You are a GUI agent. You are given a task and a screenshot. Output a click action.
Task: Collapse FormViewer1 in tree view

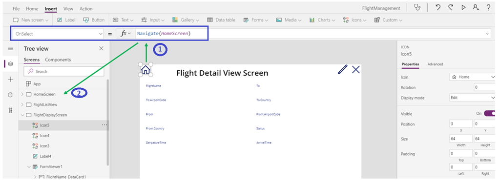pyautogui.click(x=29, y=166)
